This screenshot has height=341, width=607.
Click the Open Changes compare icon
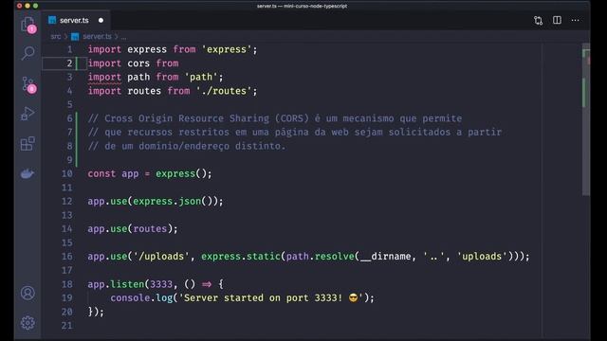tap(538, 21)
